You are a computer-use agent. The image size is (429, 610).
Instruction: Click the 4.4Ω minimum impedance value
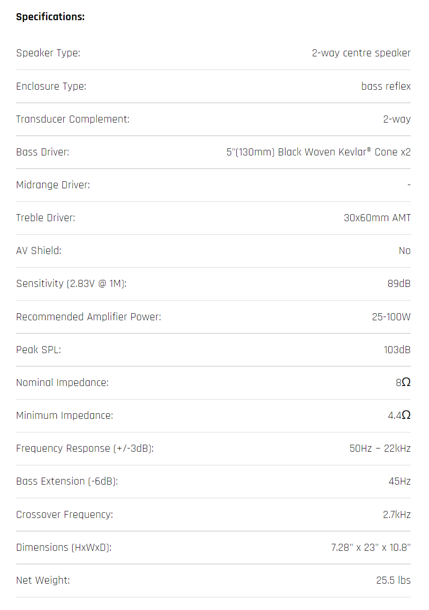[x=399, y=416]
